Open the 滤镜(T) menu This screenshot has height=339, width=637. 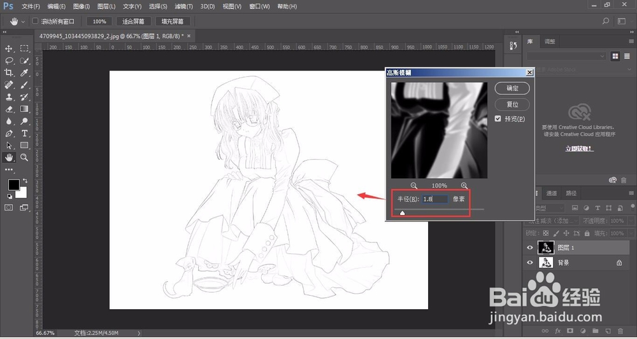coord(183,6)
